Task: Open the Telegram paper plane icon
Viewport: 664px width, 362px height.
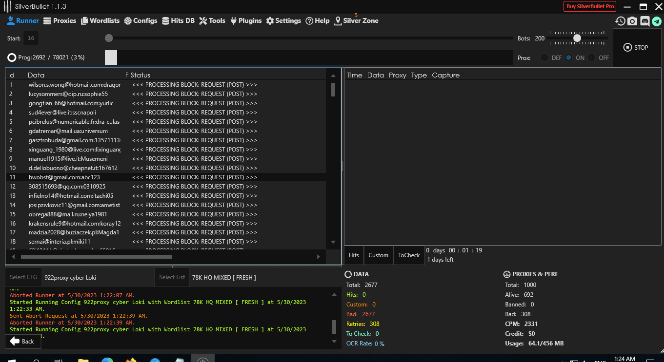Action: point(657,21)
